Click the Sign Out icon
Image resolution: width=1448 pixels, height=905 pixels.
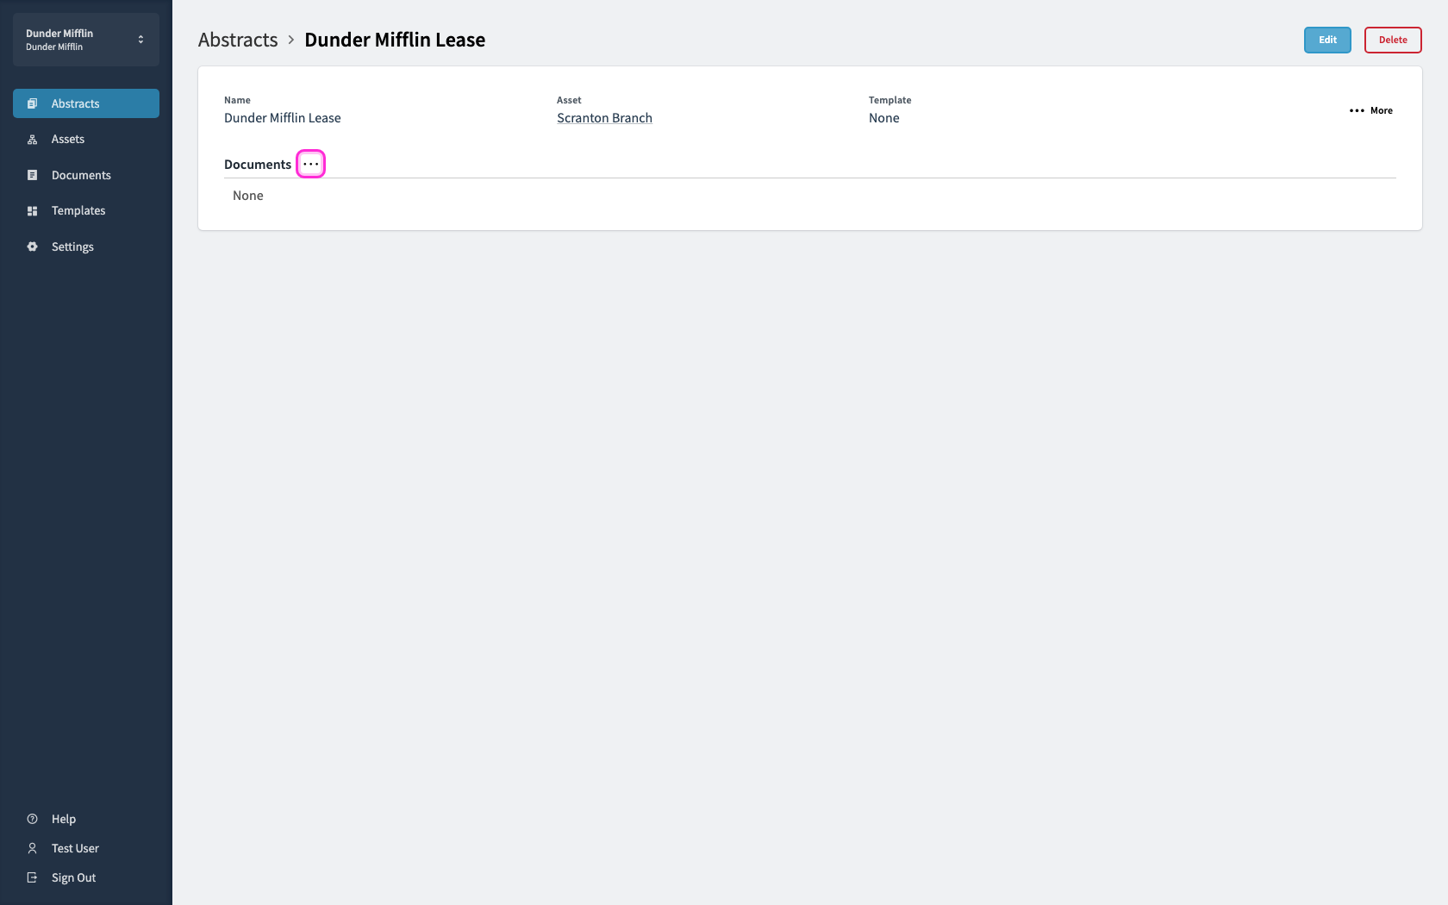pyautogui.click(x=32, y=877)
